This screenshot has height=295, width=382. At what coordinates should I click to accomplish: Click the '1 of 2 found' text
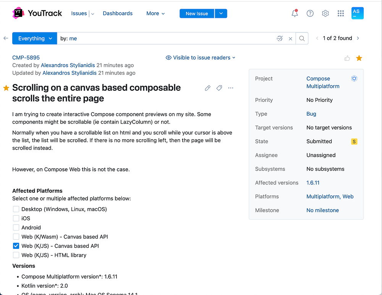click(337, 38)
